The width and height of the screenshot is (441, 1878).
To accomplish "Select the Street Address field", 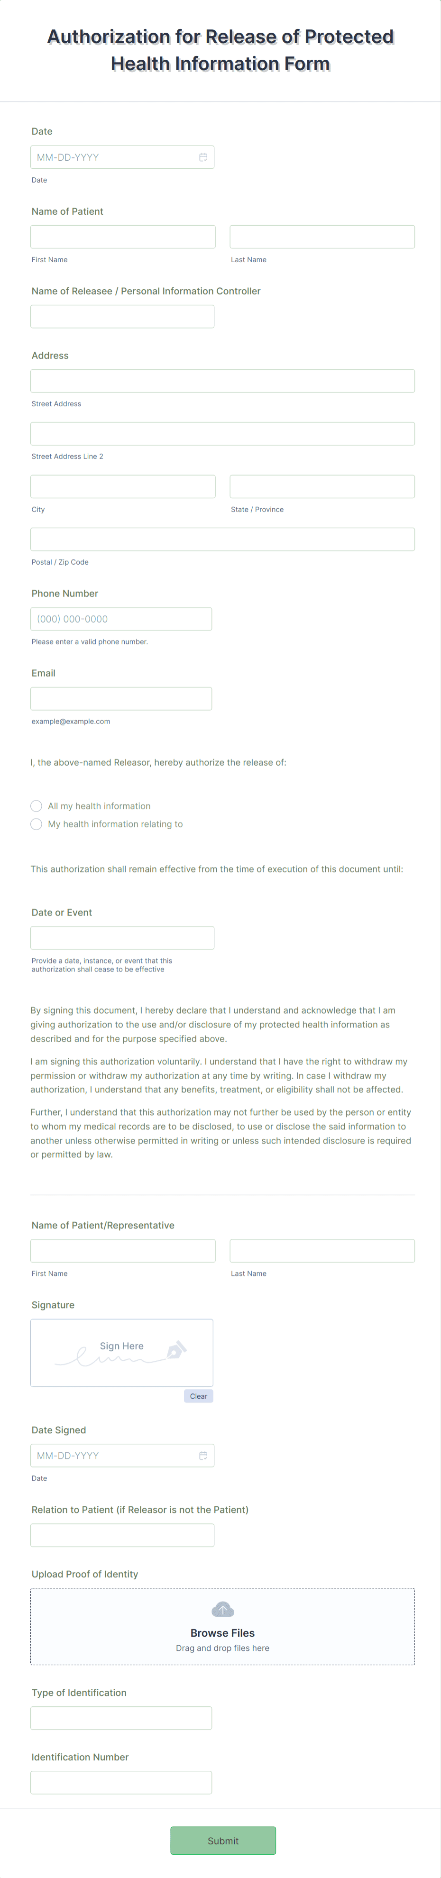I will point(222,380).
